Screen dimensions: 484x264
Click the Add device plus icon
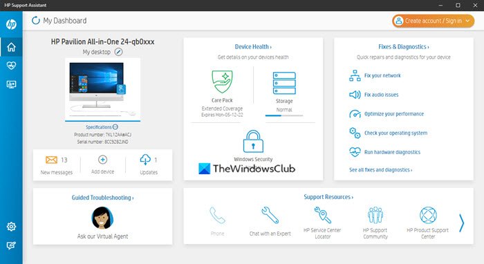click(102, 160)
